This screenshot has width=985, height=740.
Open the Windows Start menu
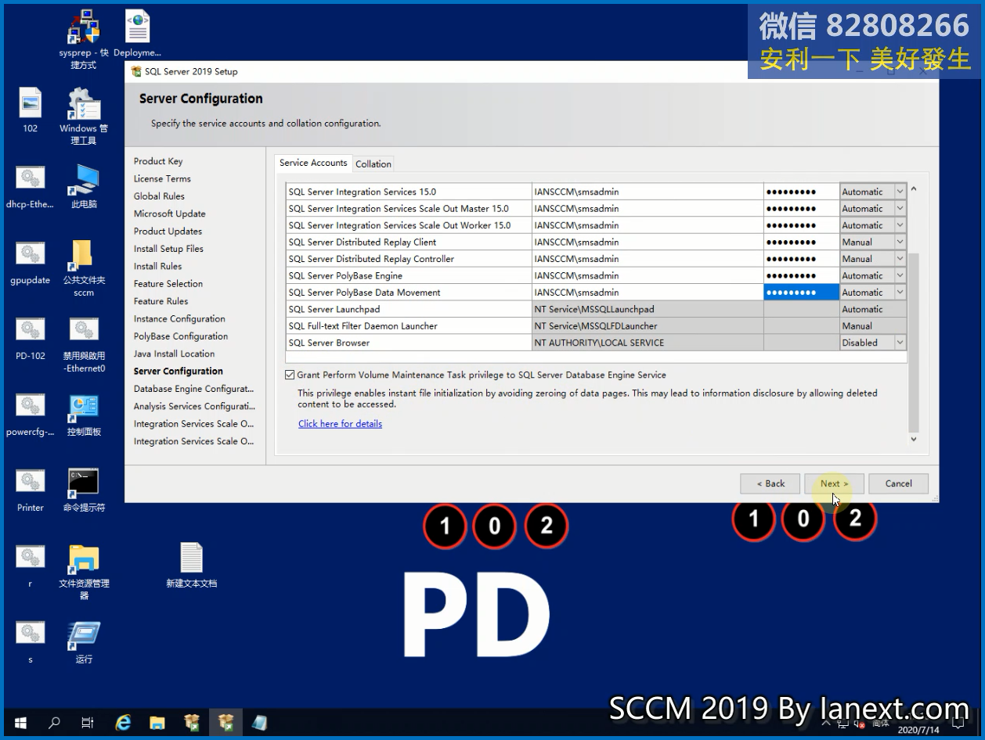coord(20,723)
